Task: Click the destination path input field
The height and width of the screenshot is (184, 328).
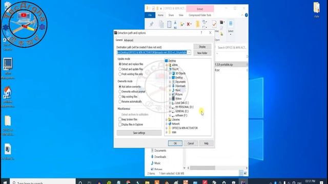Action: coord(152,52)
